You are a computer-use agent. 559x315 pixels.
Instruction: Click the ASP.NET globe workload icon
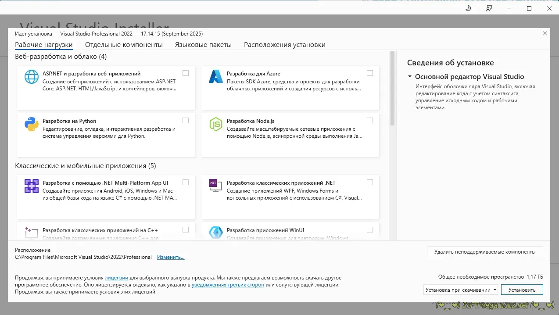pos(32,77)
